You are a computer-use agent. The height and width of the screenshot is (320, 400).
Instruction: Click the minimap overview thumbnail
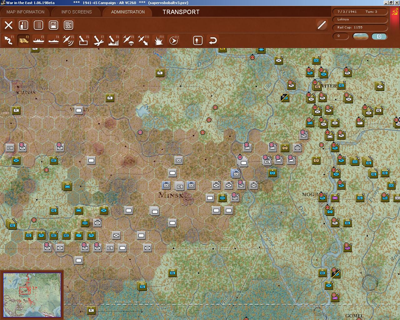[32, 295]
